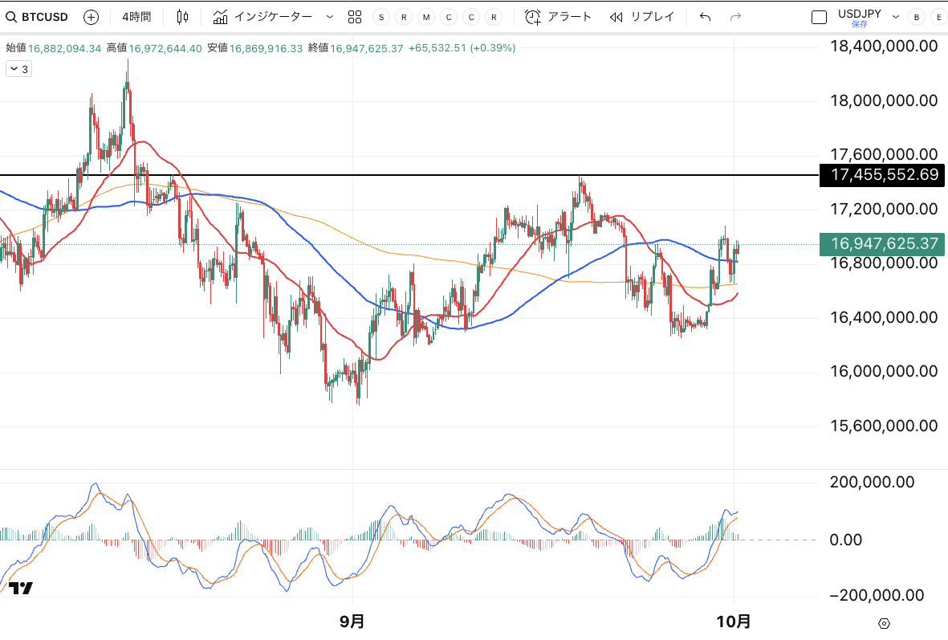Redo the last undone action

[x=735, y=16]
